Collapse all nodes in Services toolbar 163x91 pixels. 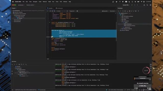tap(17, 64)
